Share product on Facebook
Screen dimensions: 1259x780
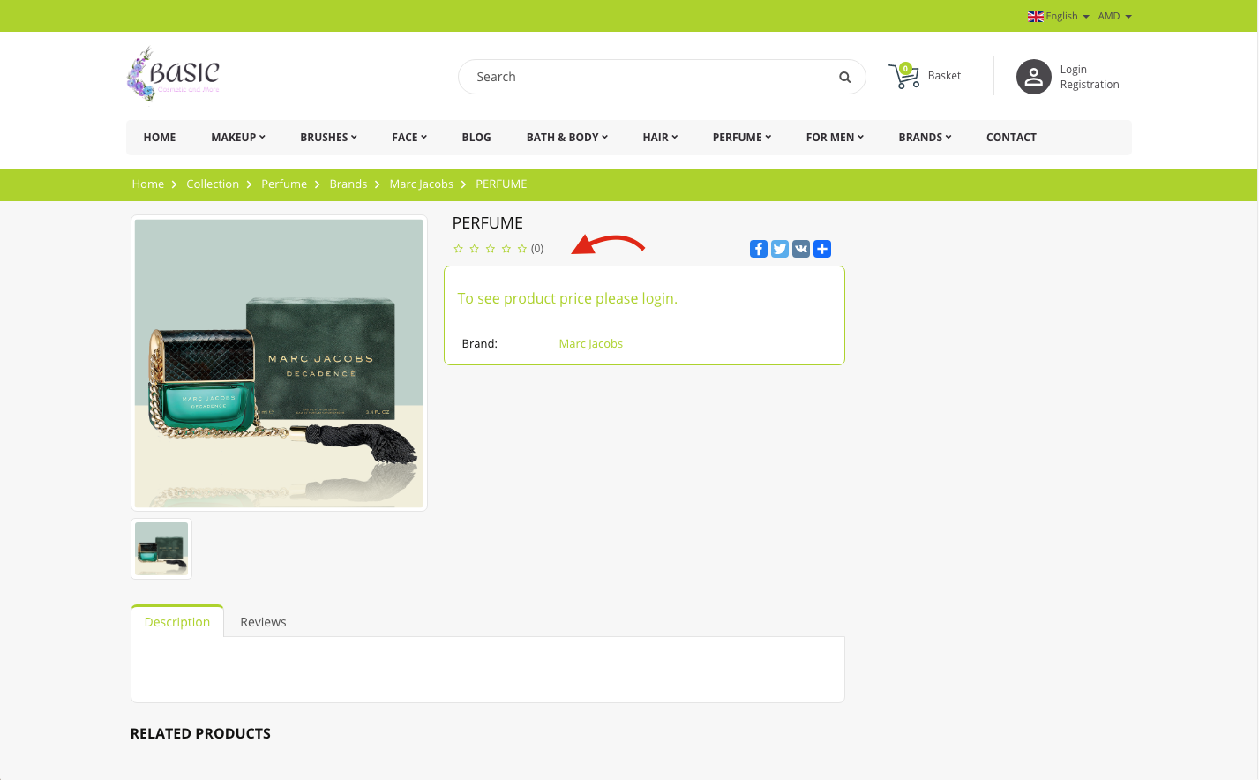click(759, 249)
